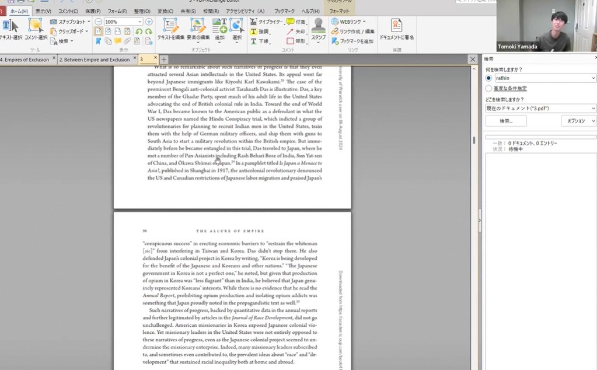Close all tabs with X beside tab bar
Viewport: 597px width, 370px height.
coord(473,60)
